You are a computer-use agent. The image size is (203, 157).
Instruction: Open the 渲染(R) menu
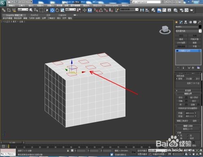tap(86, 6)
